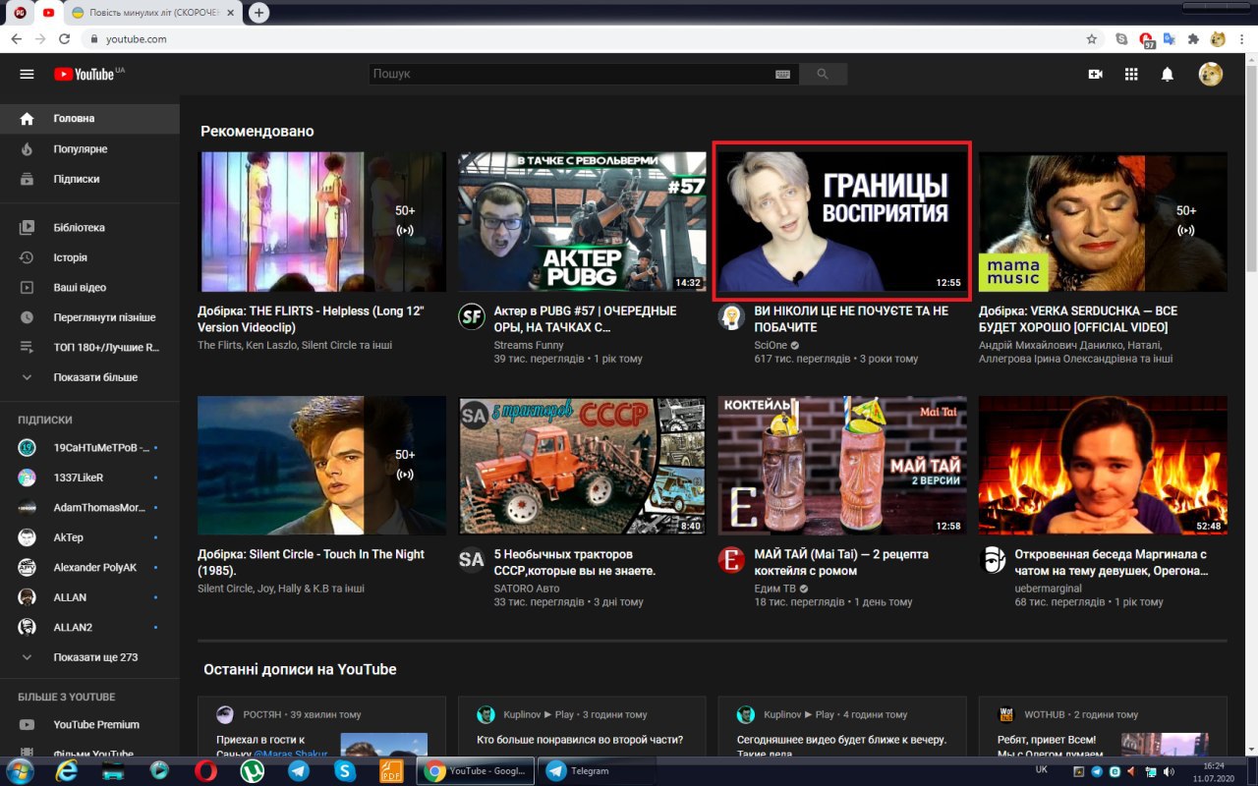
Task: Play the VERKA SERDUCHKA mix thumbnail
Action: coord(1103,222)
